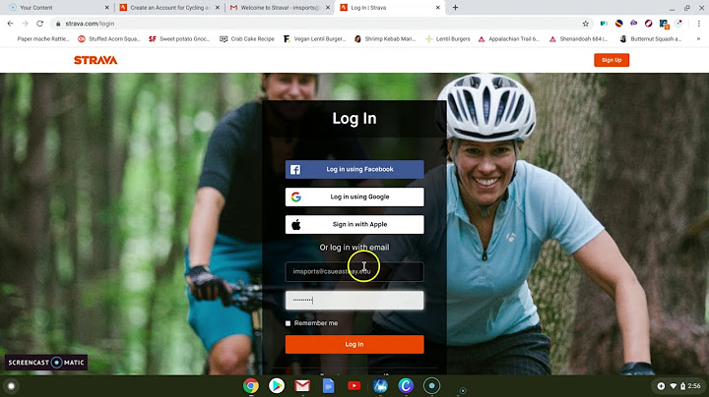The height and width of the screenshot is (397, 709).
Task: Select Sign in with Apple
Action: [x=354, y=224]
